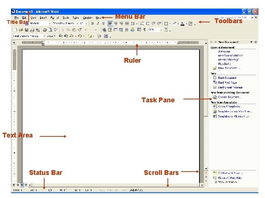Click the Choose document link

[230, 97]
